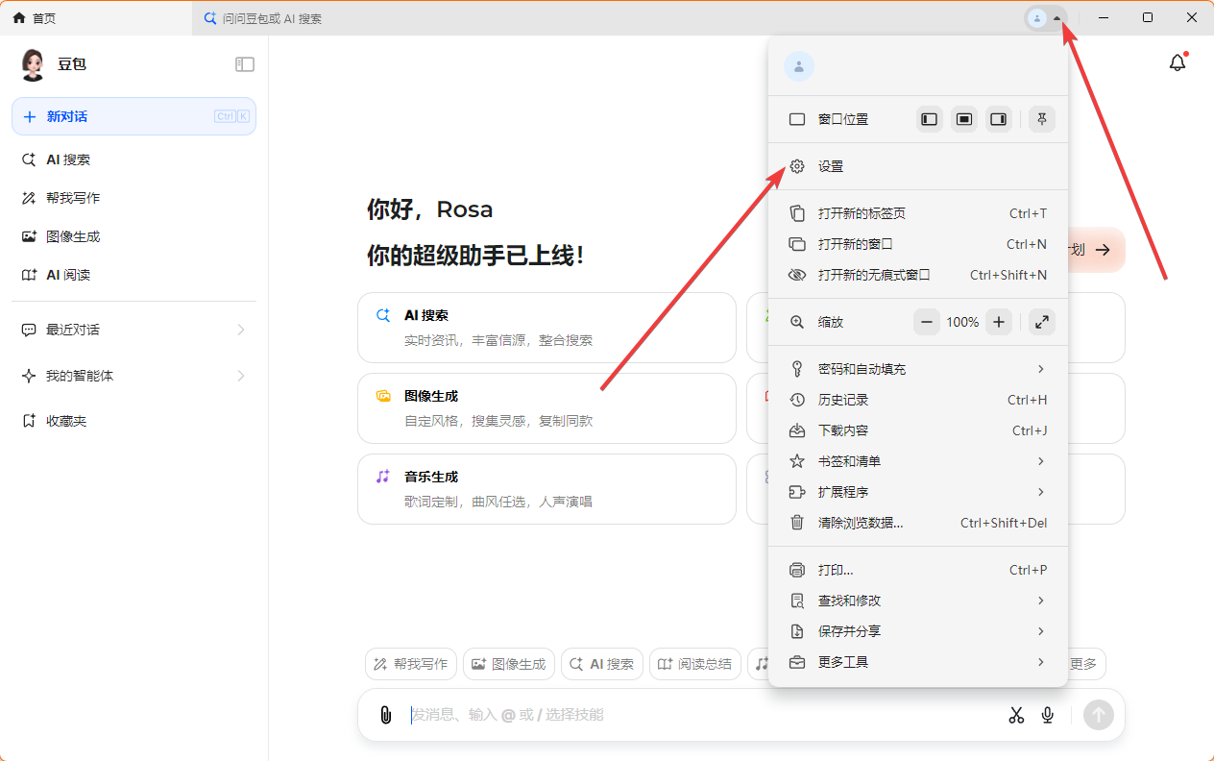Select 打开新的标签页 menu item
Image resolution: width=1214 pixels, height=761 pixels.
pos(918,213)
